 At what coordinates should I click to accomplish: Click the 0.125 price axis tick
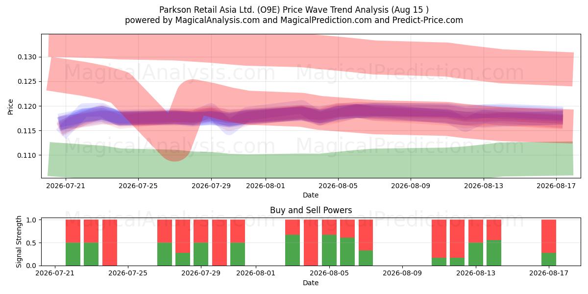pos(27,81)
